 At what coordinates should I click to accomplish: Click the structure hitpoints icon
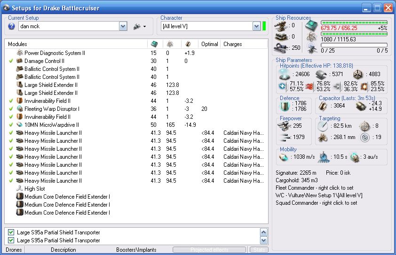tap(357, 74)
